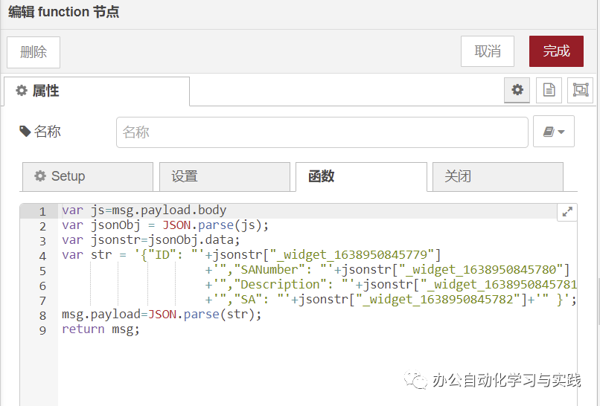The width and height of the screenshot is (600, 406).
Task: Select the 函数 tab
Action: tap(361, 177)
